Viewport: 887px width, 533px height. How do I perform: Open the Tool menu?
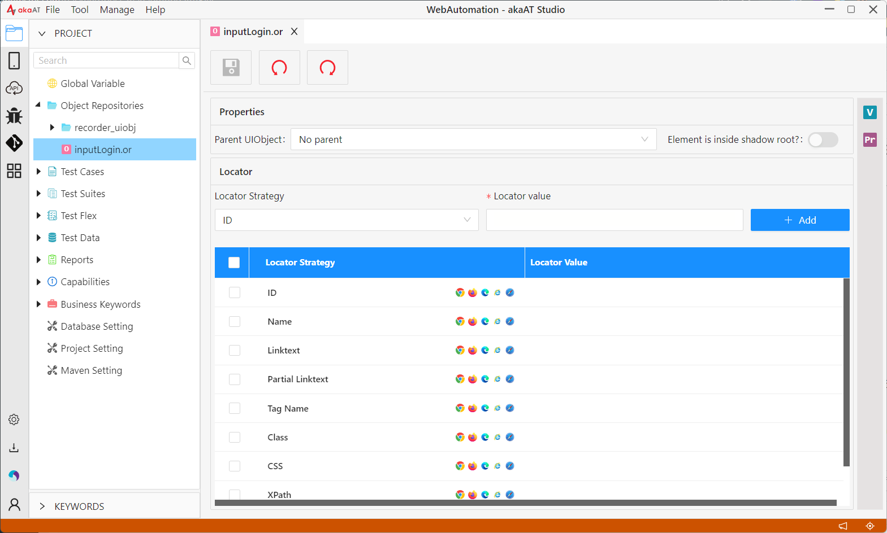(x=80, y=10)
